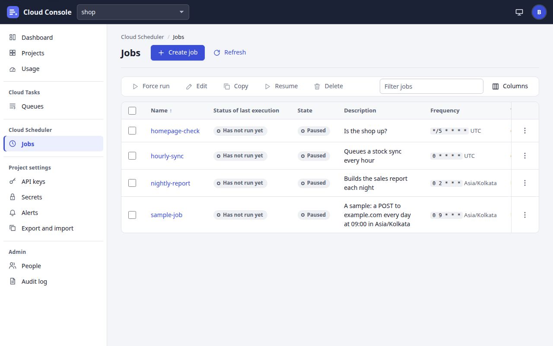Viewport: 553px width, 346px height.
Task: Open People under Admin
Action: click(53, 266)
